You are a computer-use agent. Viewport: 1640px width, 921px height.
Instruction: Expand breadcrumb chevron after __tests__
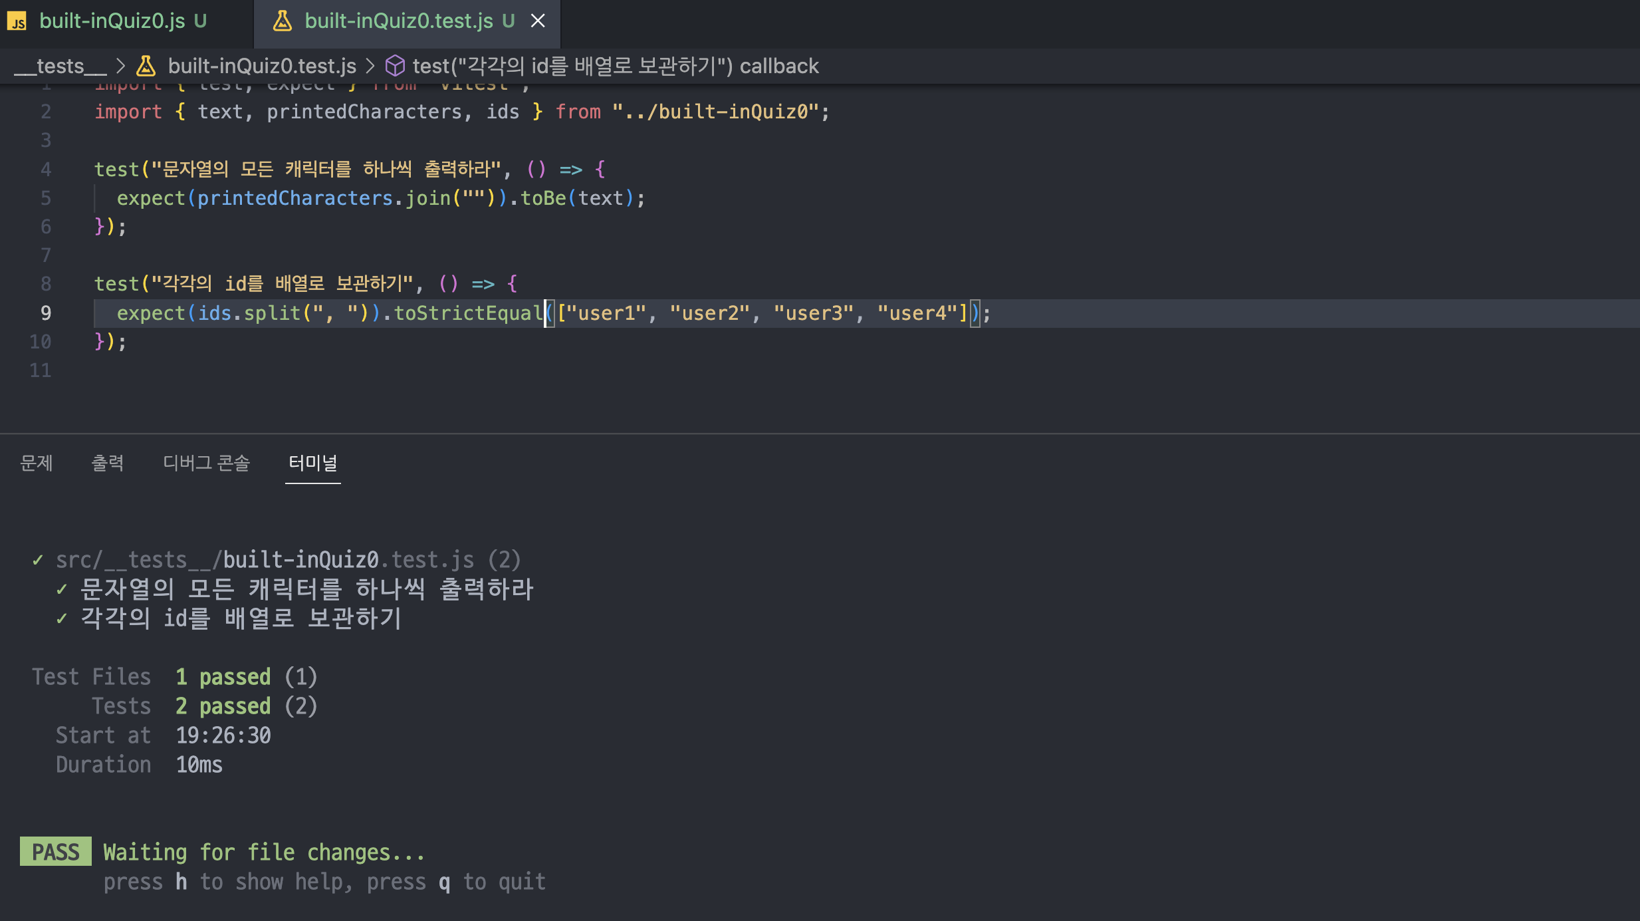(x=120, y=66)
